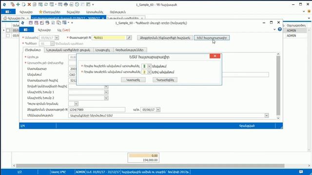Open the acquisition document date dropdown near 1234/7989
Viewport: 312px width, 175px height.
[x=158, y=109]
